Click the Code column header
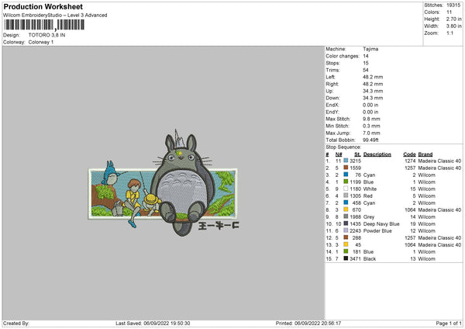Image resolution: width=465 pixels, height=329 pixels. [x=409, y=154]
